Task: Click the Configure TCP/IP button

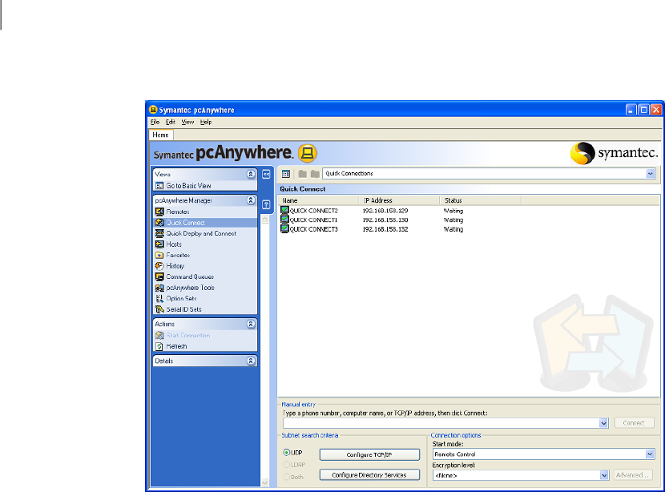Action: 369,454
